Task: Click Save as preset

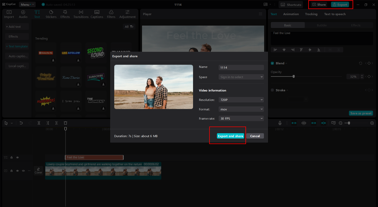Action: [x=361, y=113]
